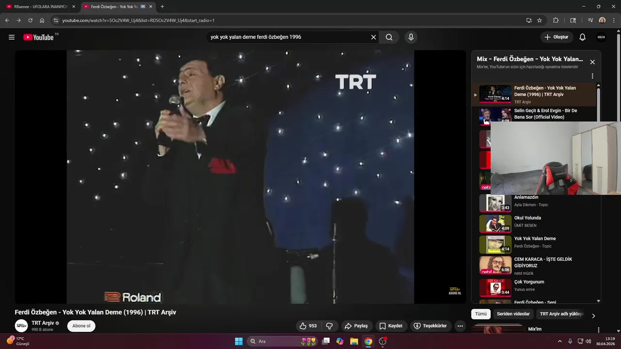The height and width of the screenshot is (349, 621).
Task: Open the YouTube guide hamburger menu
Action: (x=12, y=37)
